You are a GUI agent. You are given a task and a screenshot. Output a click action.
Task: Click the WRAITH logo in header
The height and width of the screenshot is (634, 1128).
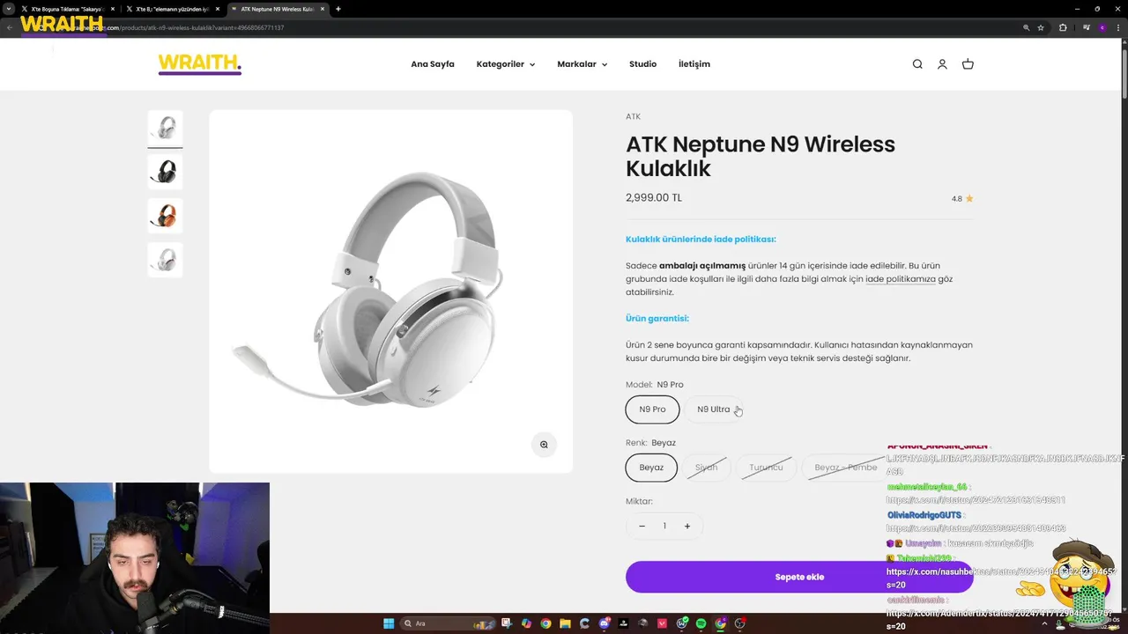[x=199, y=64]
